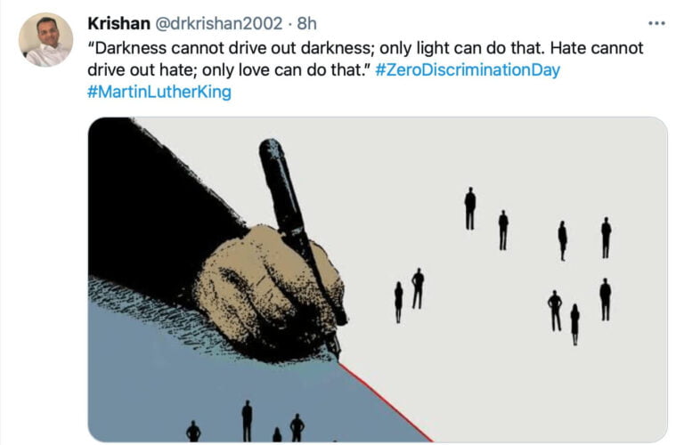Open the three-dot more options menu
The image size is (684, 445).
pos(656,23)
